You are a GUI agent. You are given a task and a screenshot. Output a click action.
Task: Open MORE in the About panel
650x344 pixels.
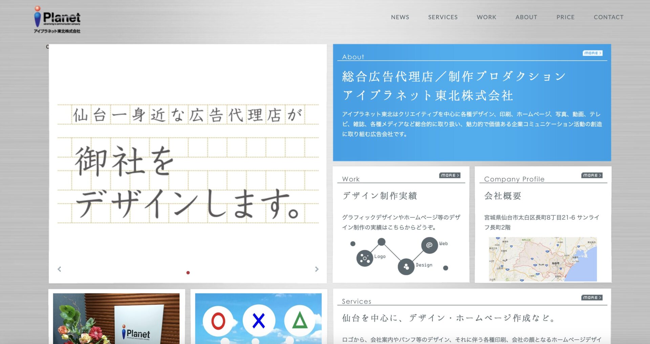tap(592, 53)
